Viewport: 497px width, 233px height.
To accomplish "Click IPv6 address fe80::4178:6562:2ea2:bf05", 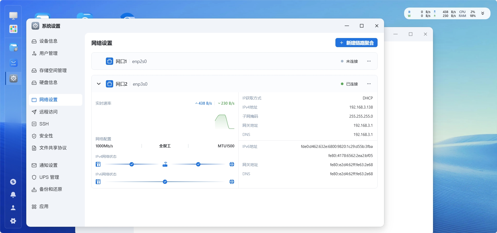I will (351, 156).
